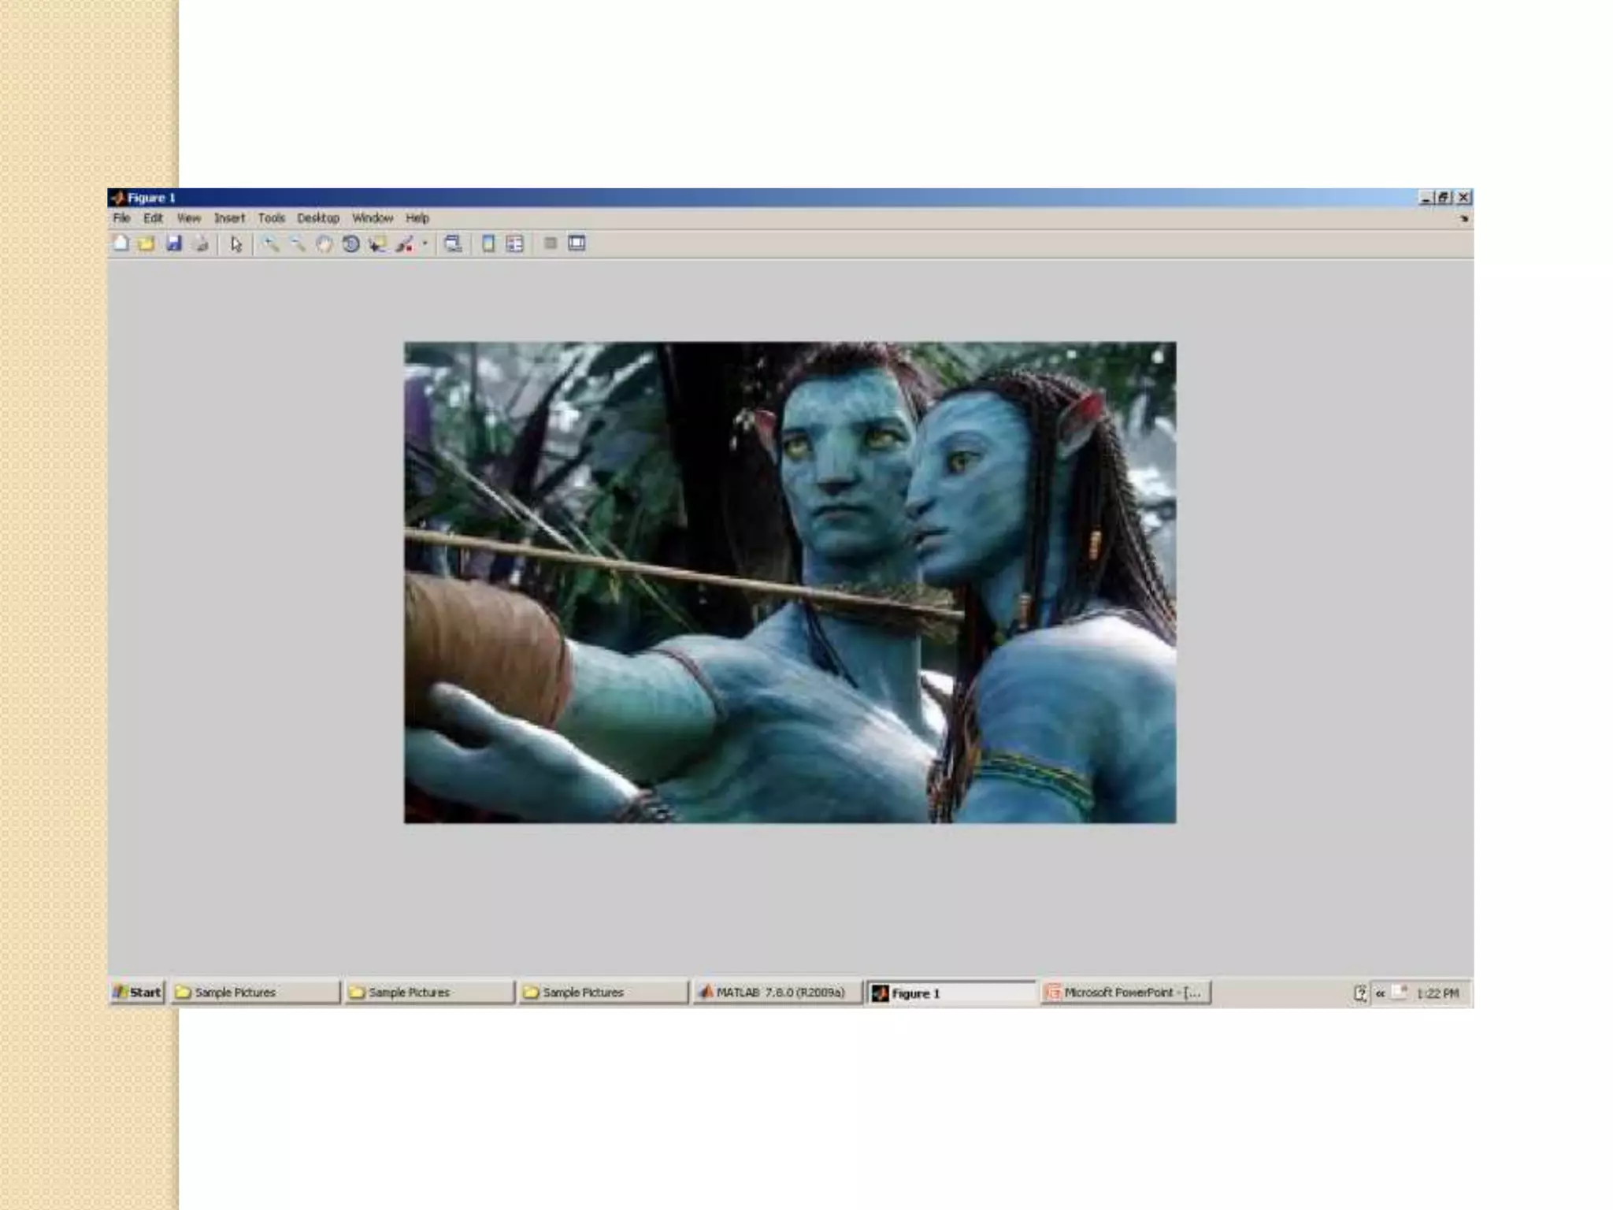Open the Tools menu
This screenshot has width=1613, height=1210.
[271, 218]
